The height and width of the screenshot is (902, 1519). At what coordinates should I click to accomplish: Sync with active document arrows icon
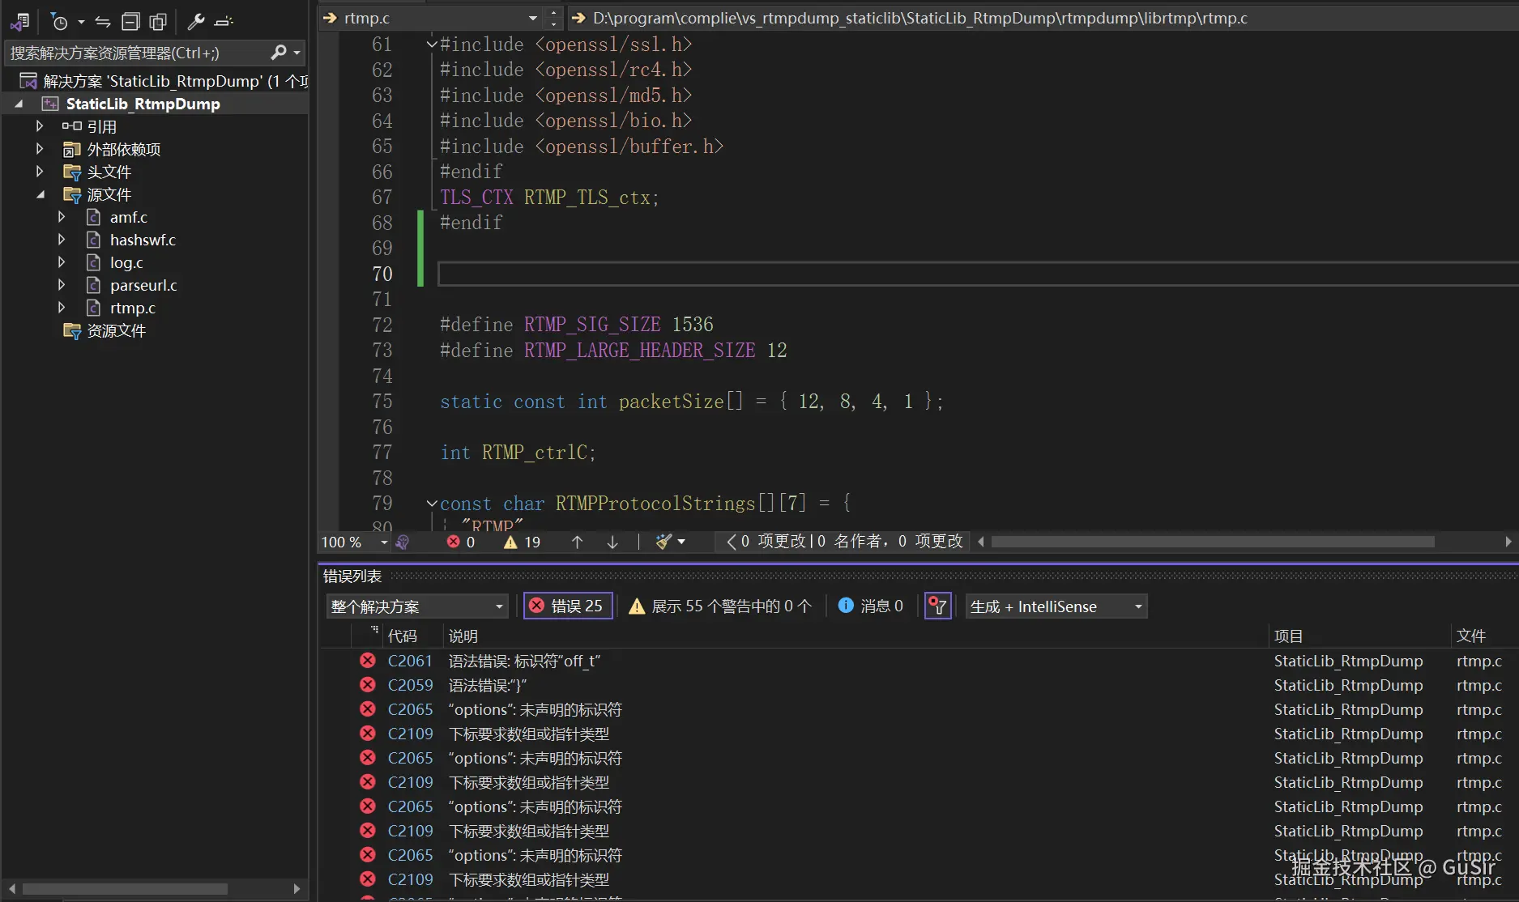103,21
